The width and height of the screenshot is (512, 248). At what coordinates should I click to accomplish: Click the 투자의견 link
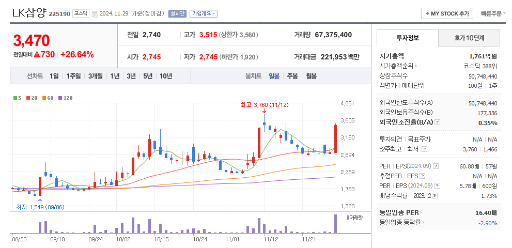391,139
